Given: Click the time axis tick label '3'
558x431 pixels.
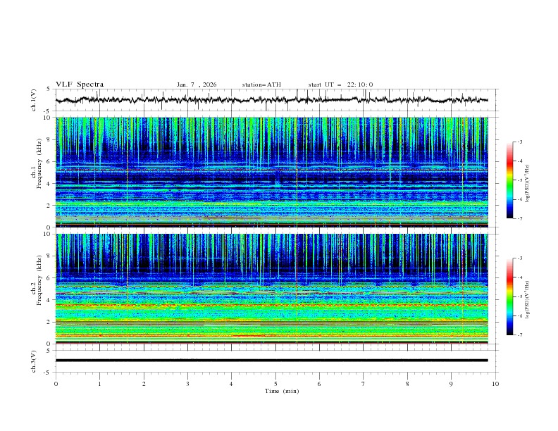Looking at the screenshot, I should pos(187,384).
